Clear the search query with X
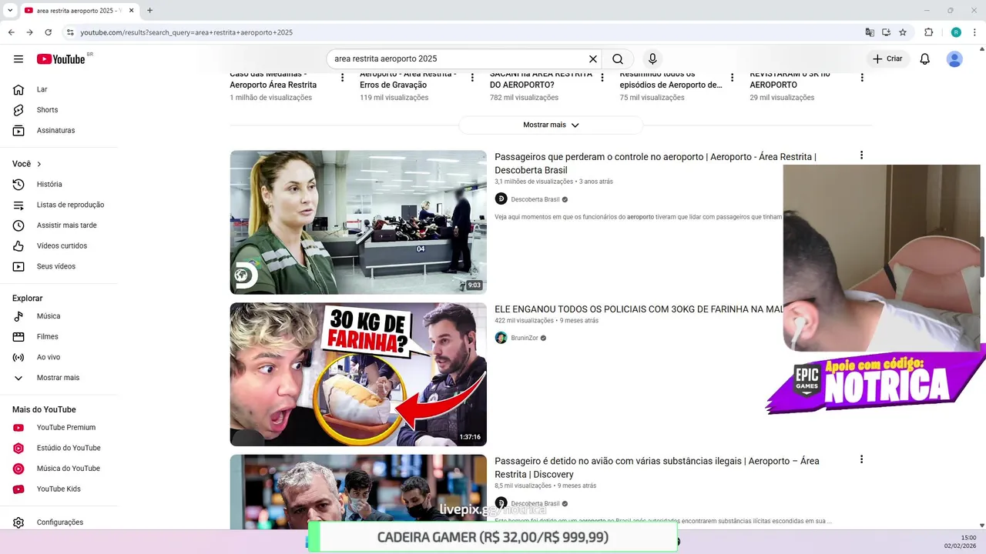986x554 pixels. pos(593,59)
